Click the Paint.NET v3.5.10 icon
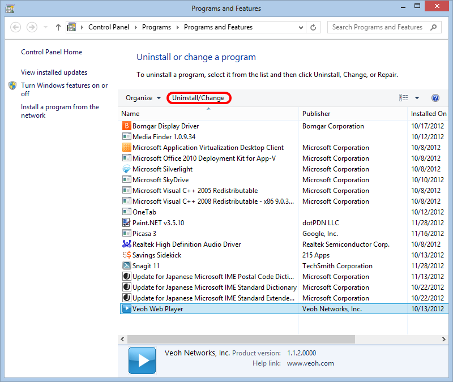453x382 pixels. 126,222
